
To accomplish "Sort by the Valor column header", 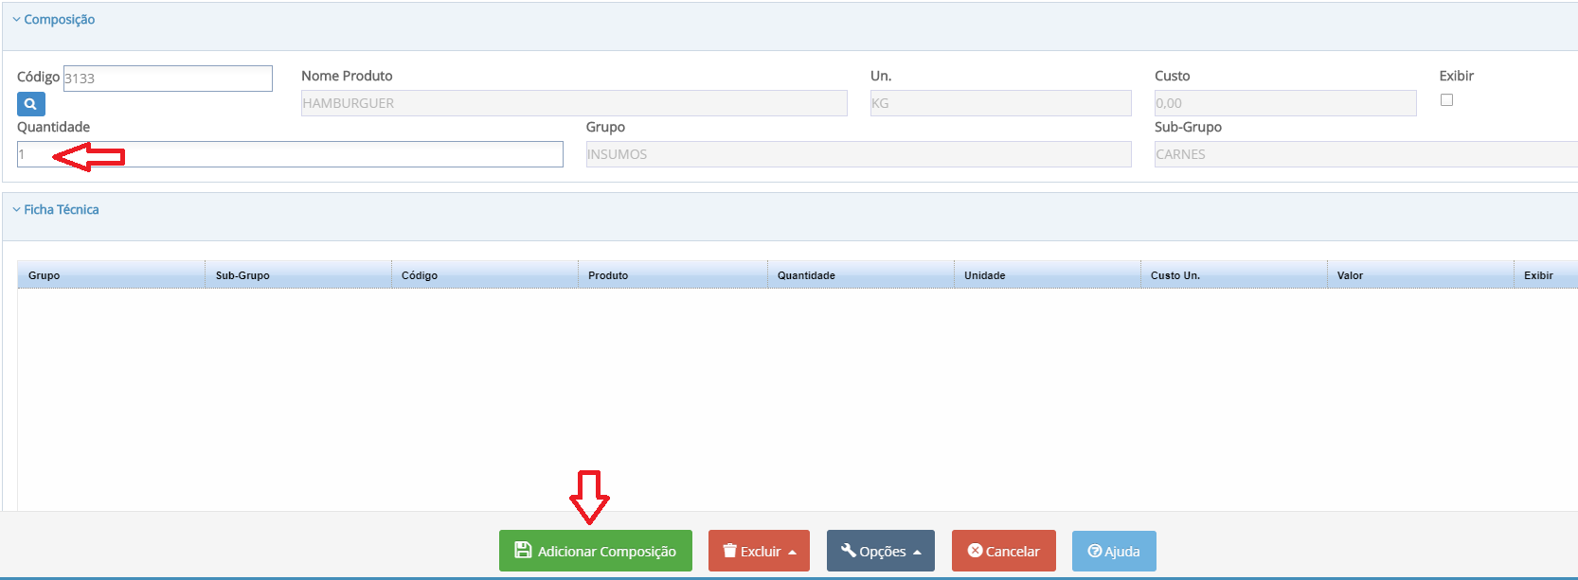I will 1420,275.
